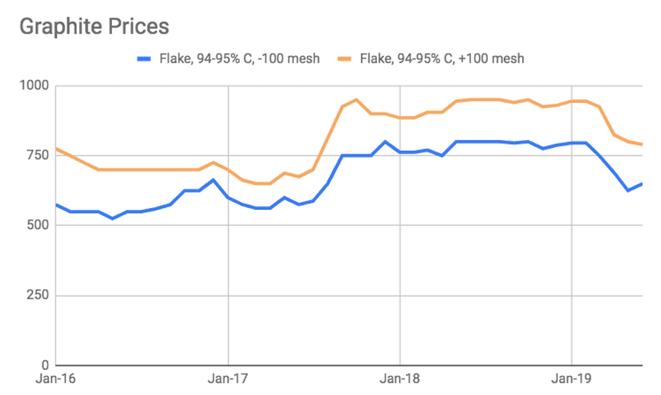Click the Graphite Prices chart title

point(94,27)
